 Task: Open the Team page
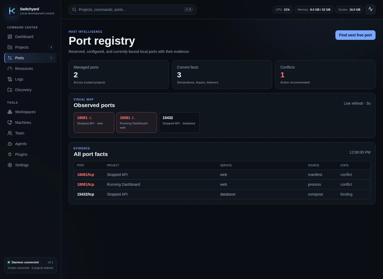[31, 133]
